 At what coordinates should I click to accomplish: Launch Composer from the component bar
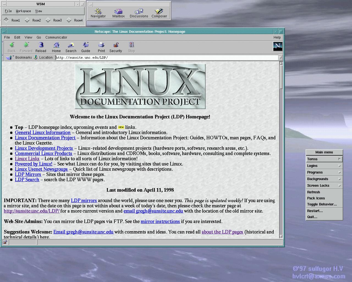click(159, 11)
